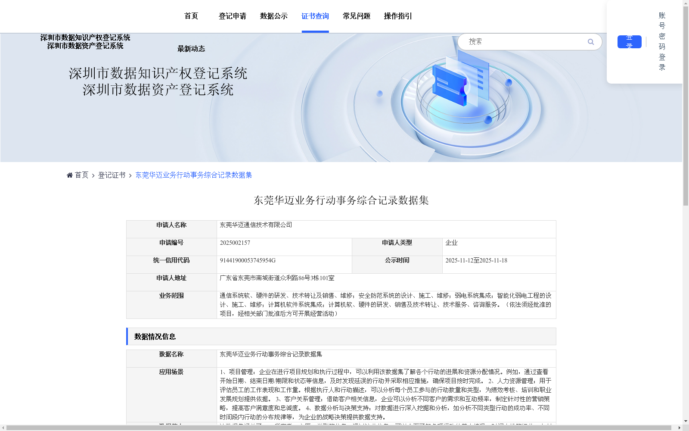The width and height of the screenshot is (689, 431).
Task: Click the scrollbar down arrow
Action: point(686,421)
